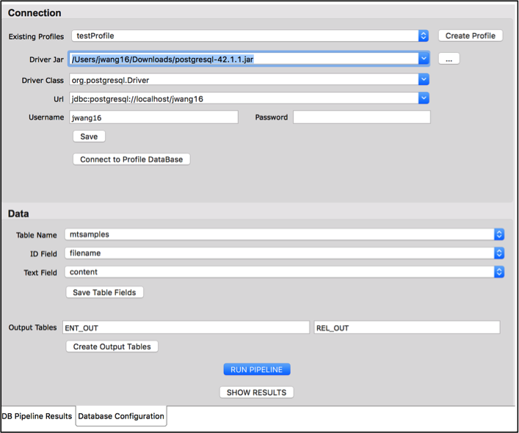The height and width of the screenshot is (433, 519).
Task: Switch to the DB Pipeline Results tab
Action: (x=37, y=416)
